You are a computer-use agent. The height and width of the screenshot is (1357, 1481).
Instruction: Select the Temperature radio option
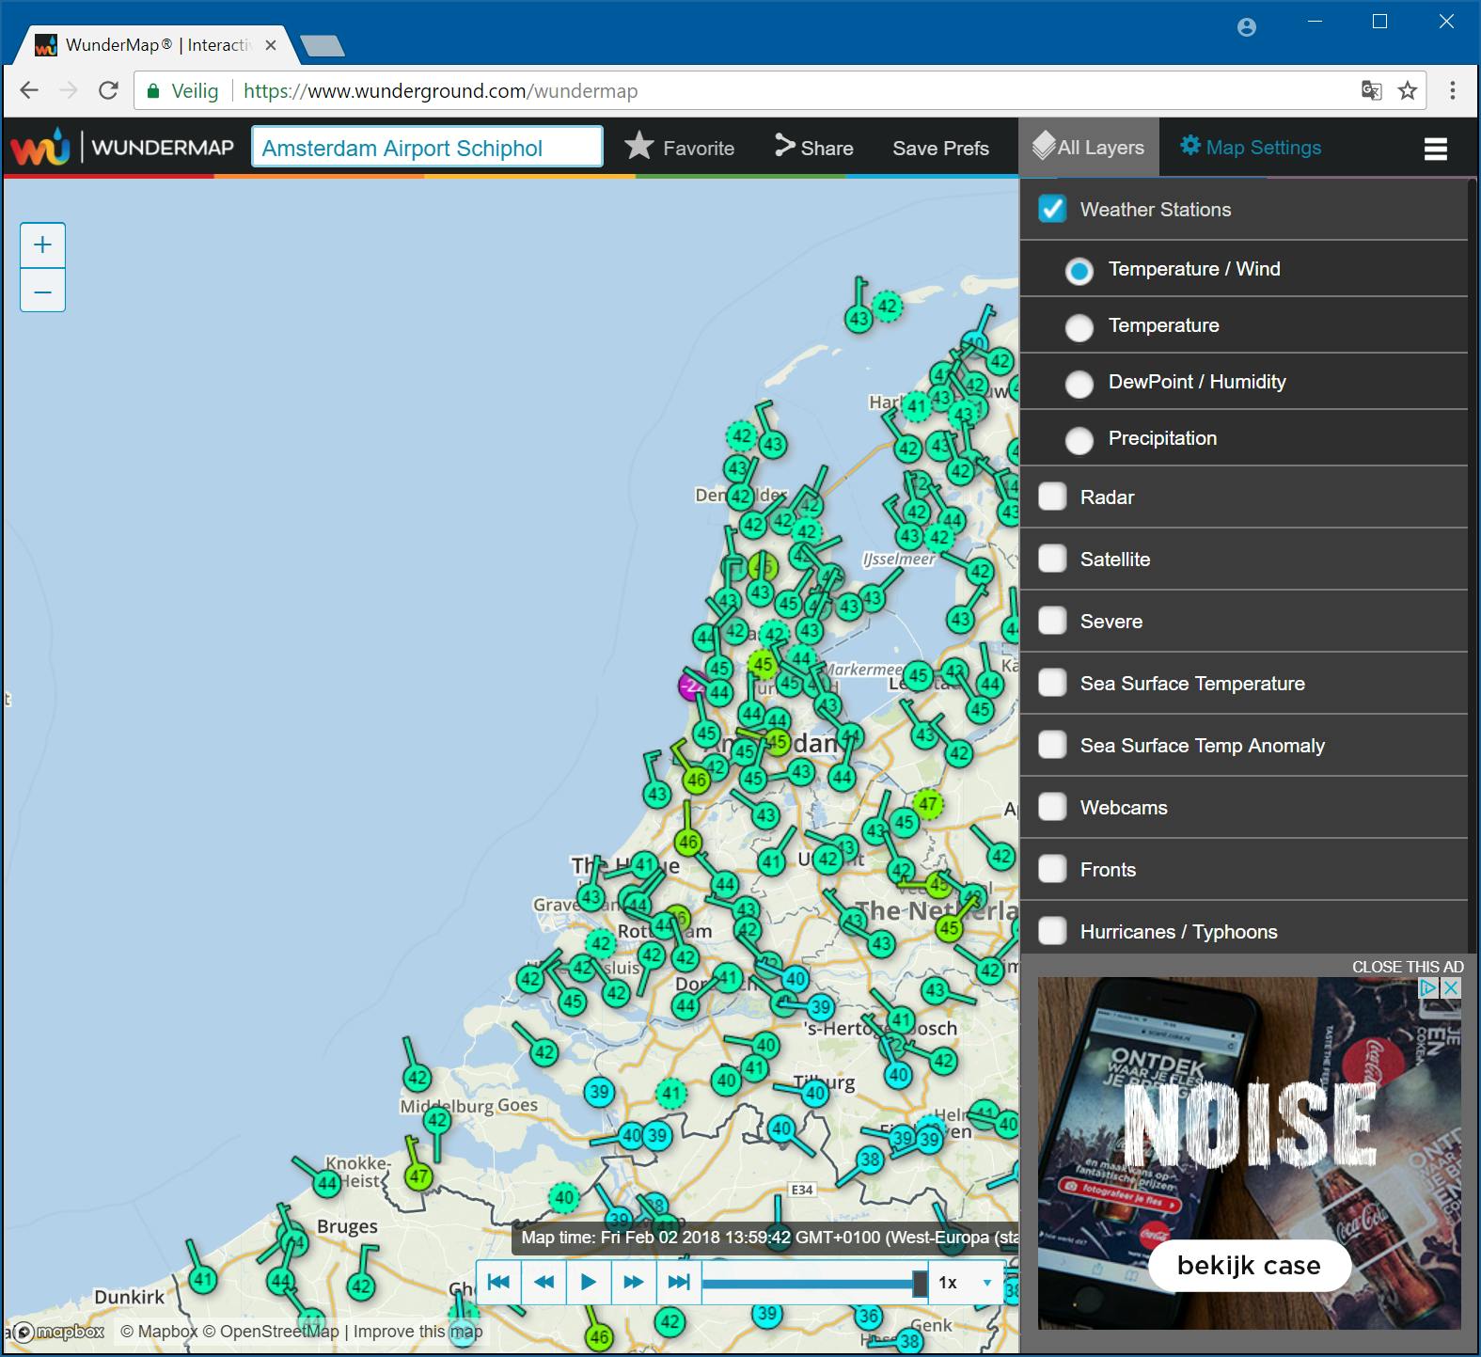point(1079,327)
